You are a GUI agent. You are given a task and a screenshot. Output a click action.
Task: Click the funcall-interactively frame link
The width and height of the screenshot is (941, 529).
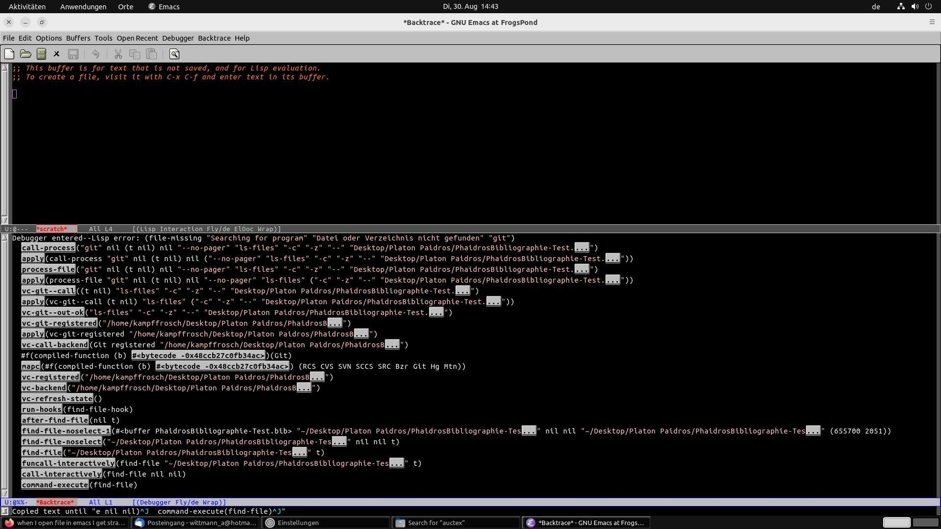68,463
